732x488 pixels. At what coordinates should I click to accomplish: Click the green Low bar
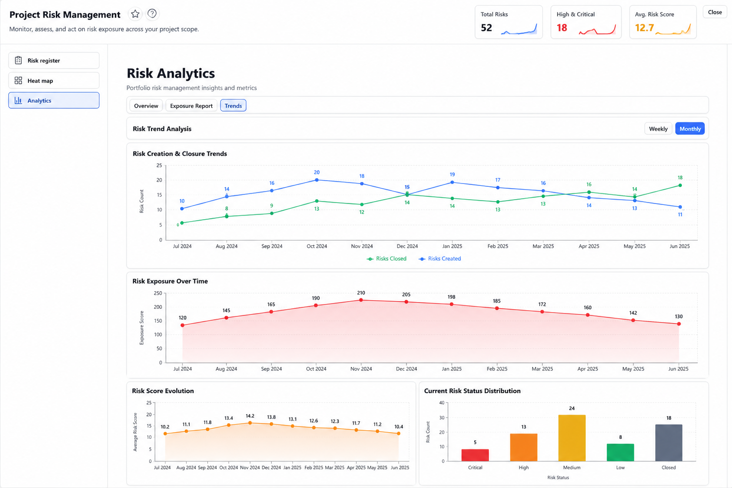[620, 452]
